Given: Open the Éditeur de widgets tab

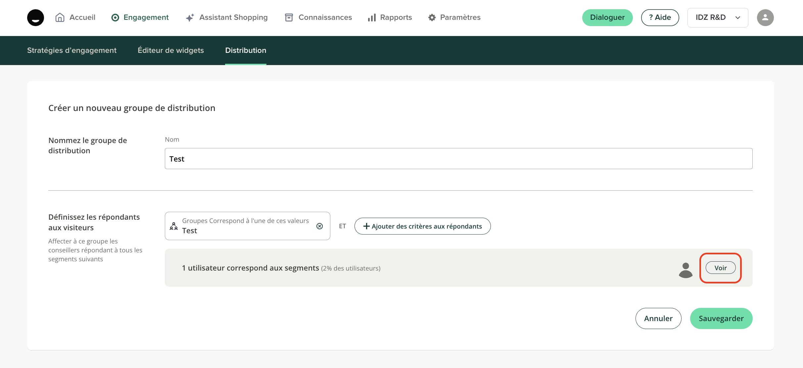Looking at the screenshot, I should tap(171, 50).
